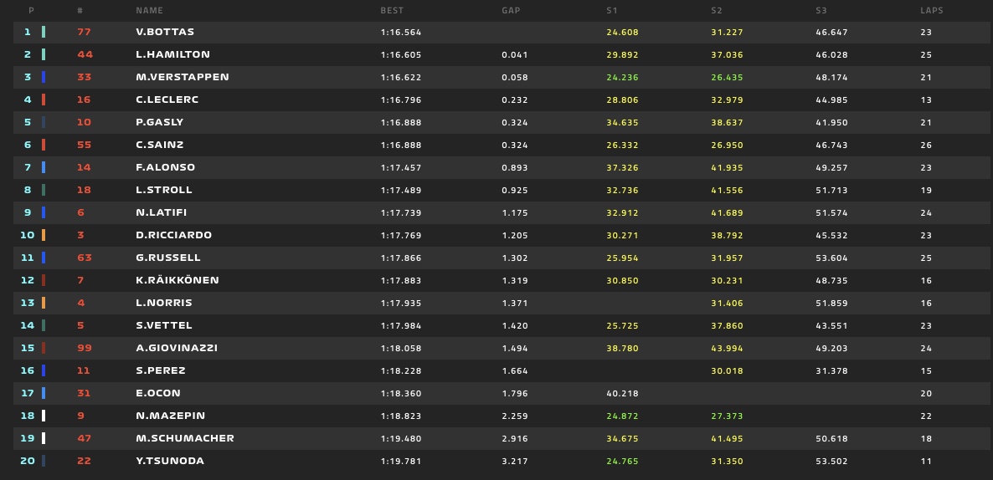Image resolution: width=993 pixels, height=480 pixels.
Task: Select driver name K.RÄIKKÖNEN
Action: pos(178,280)
